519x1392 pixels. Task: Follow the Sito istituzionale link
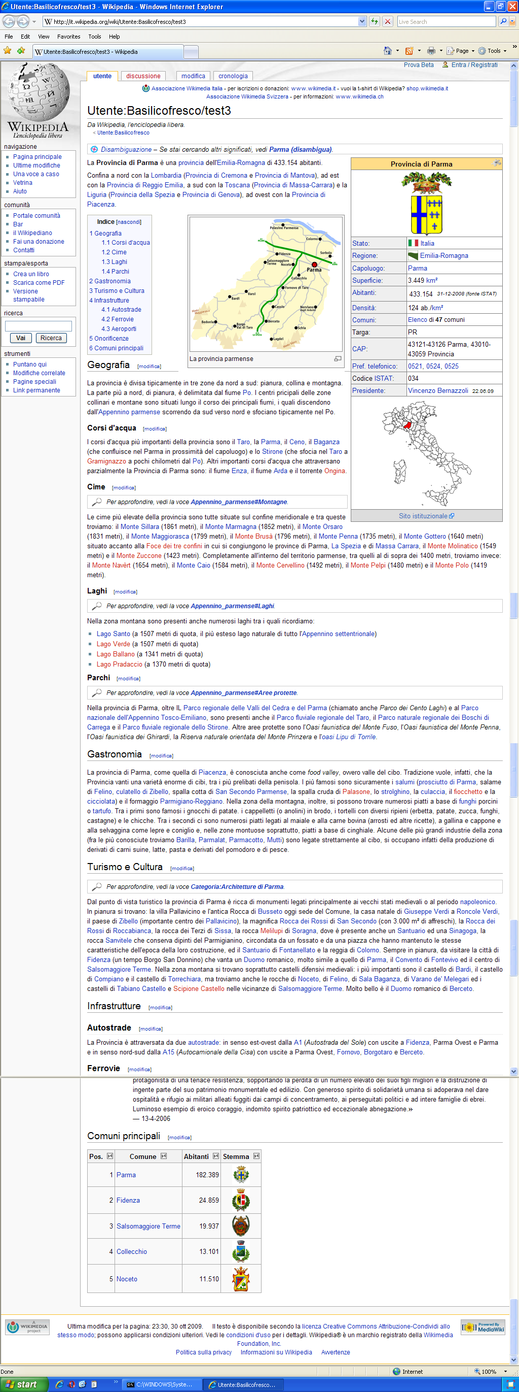click(426, 516)
